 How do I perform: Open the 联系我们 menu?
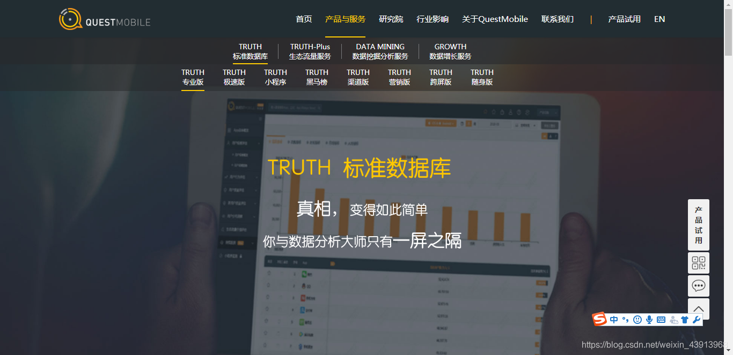(558, 19)
